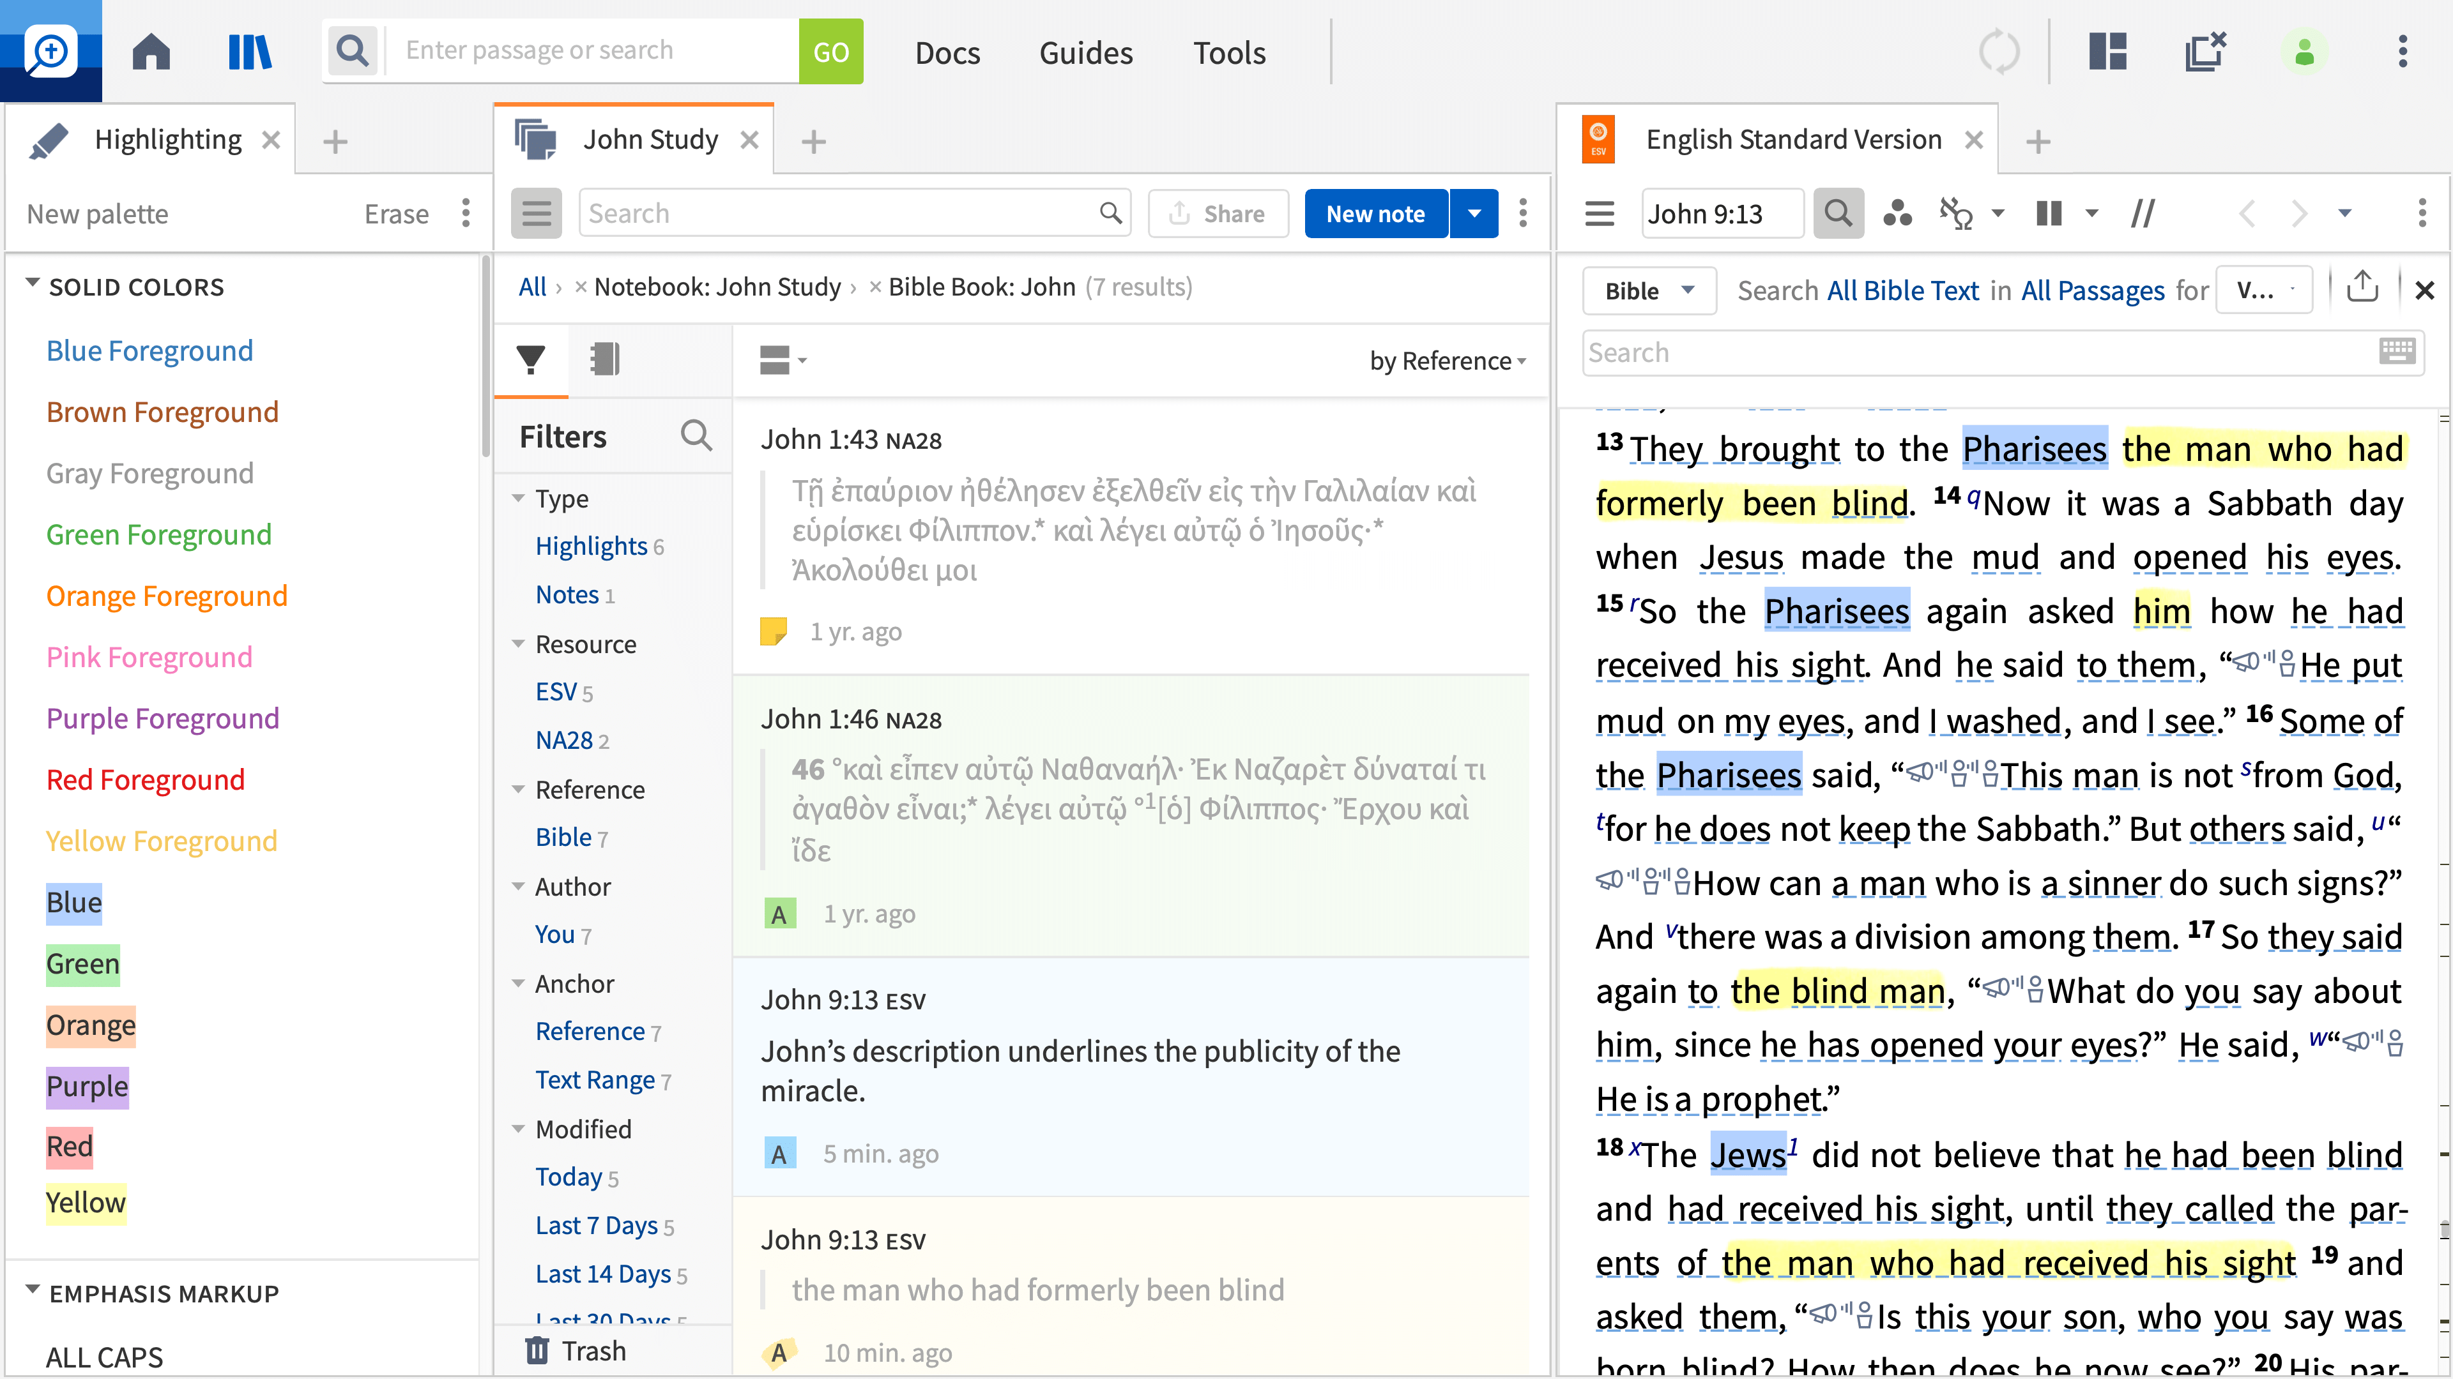Click the sync refresh icon
The height and width of the screenshot is (1379, 2453).
[x=1999, y=51]
